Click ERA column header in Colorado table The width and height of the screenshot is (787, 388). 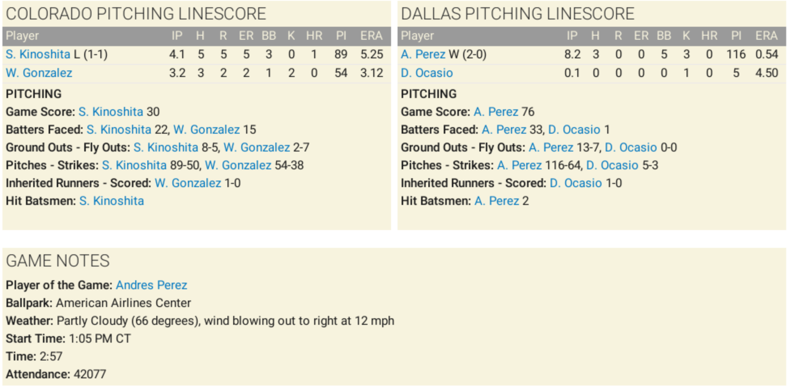(371, 36)
